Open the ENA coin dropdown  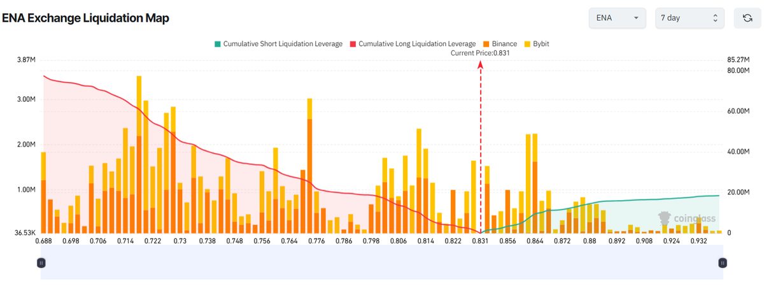[617, 18]
